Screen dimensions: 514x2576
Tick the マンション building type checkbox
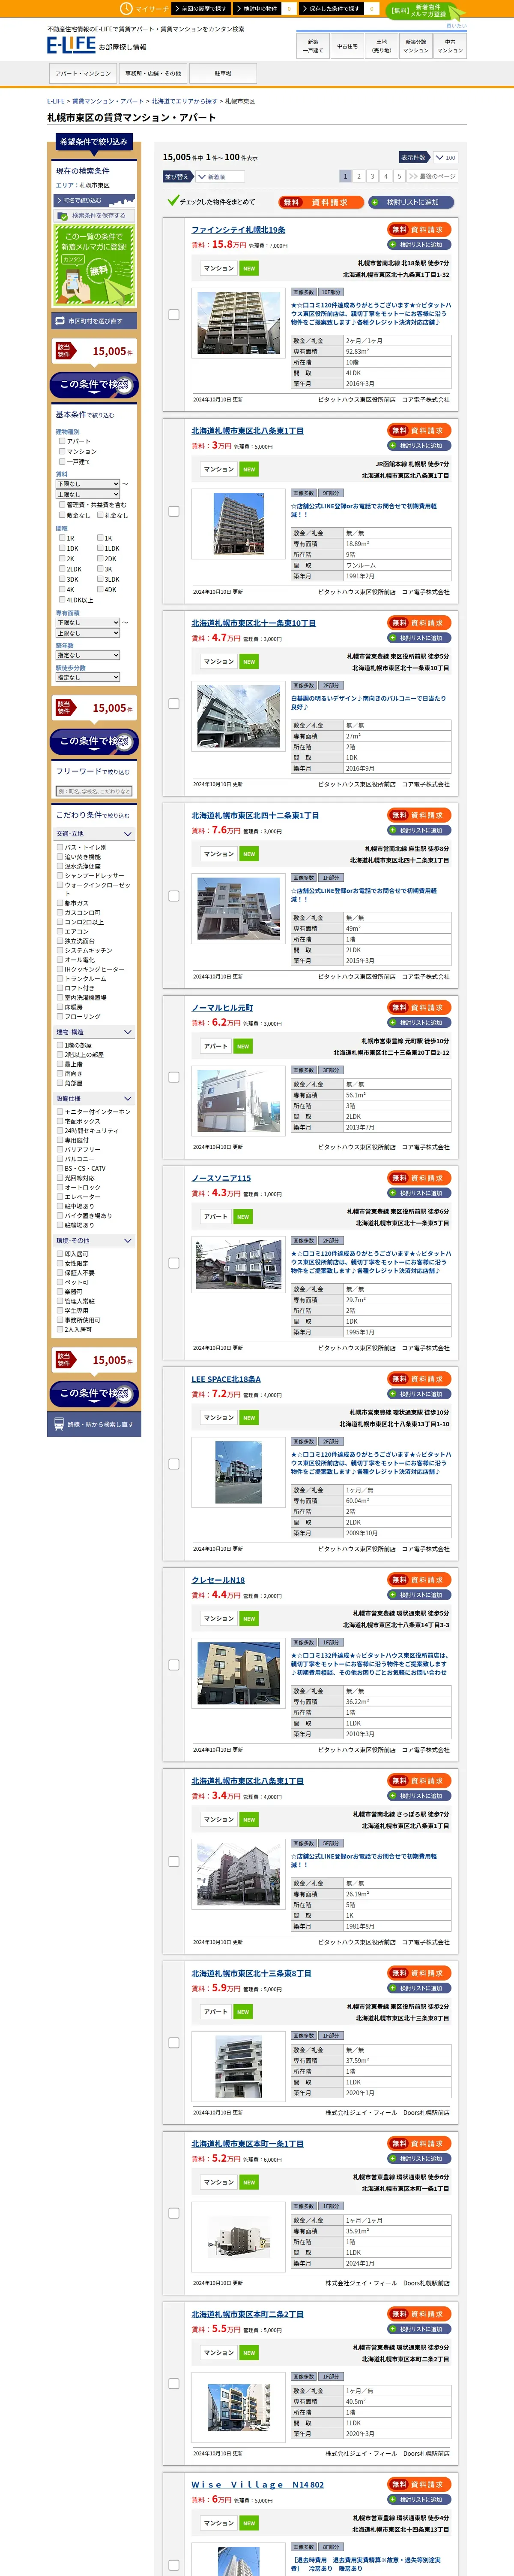point(62,451)
